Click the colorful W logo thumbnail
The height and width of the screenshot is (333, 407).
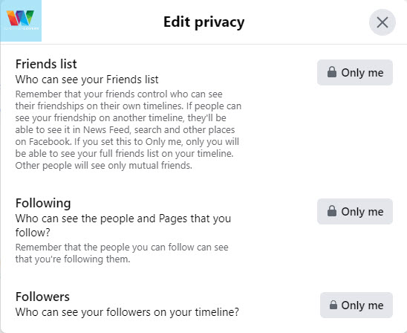(x=21, y=21)
